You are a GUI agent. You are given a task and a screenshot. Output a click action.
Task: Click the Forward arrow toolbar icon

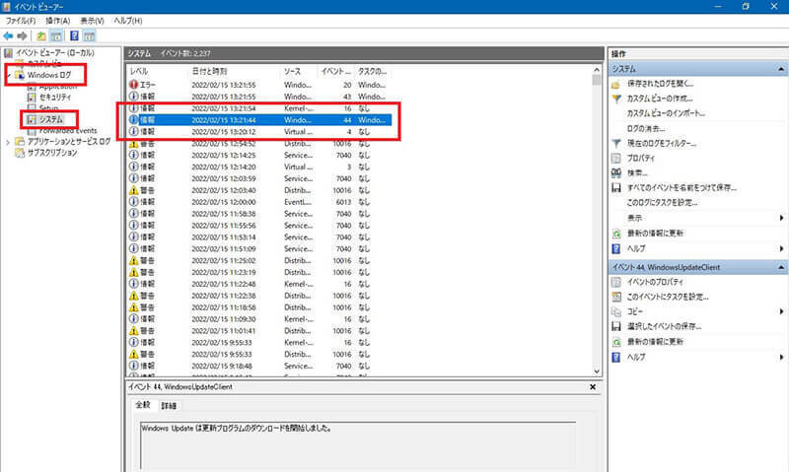[x=23, y=35]
